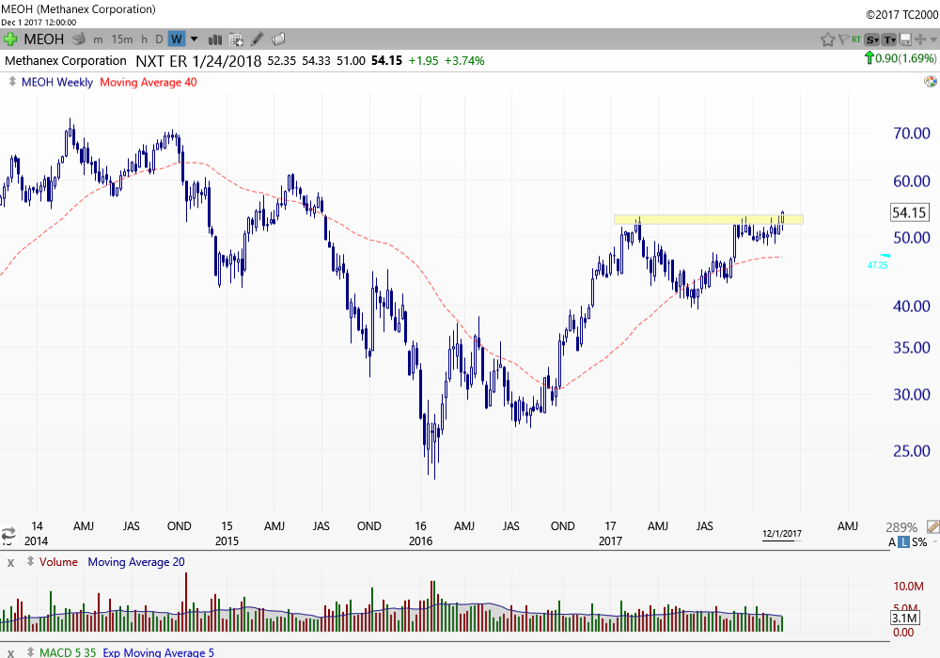Viewport: 940px width, 658px height.
Task: Click the save chart floppy disk icon
Action: click(905, 39)
